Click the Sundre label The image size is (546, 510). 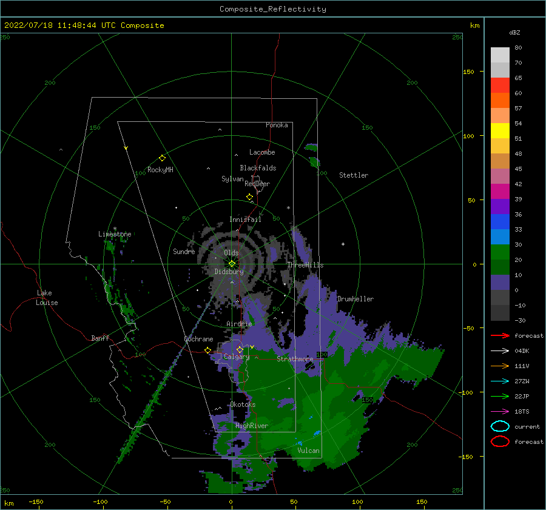(x=184, y=252)
